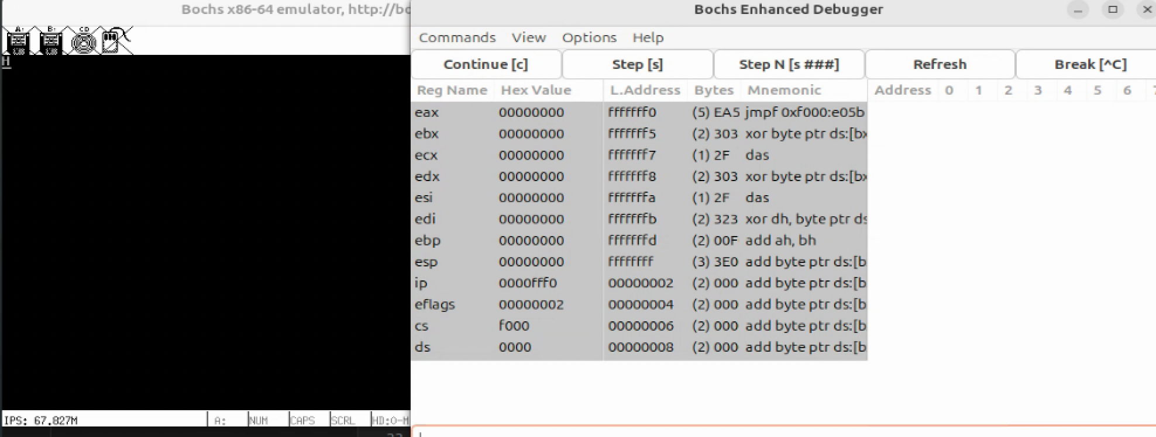Click the mouse capture toolbar icon

[116, 40]
